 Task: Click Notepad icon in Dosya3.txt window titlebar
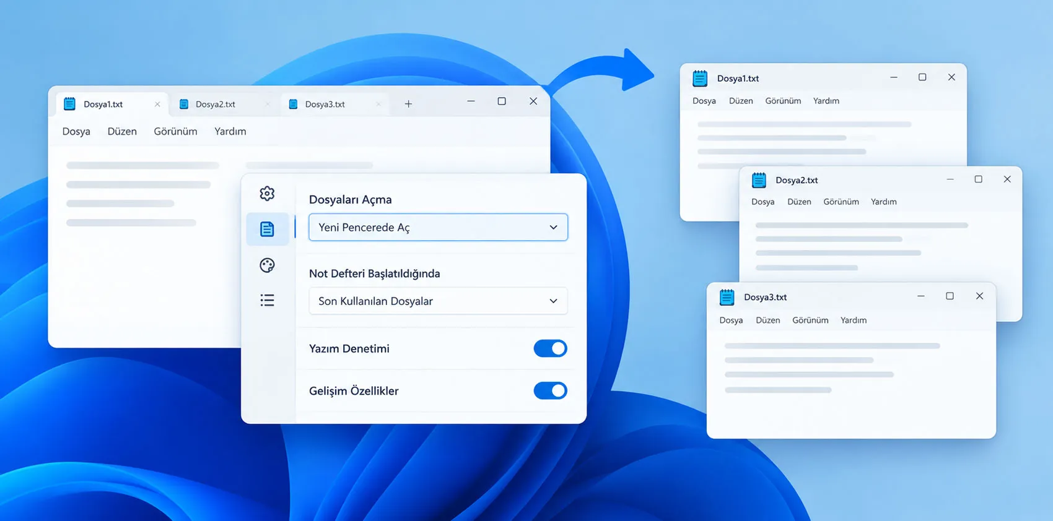click(727, 297)
